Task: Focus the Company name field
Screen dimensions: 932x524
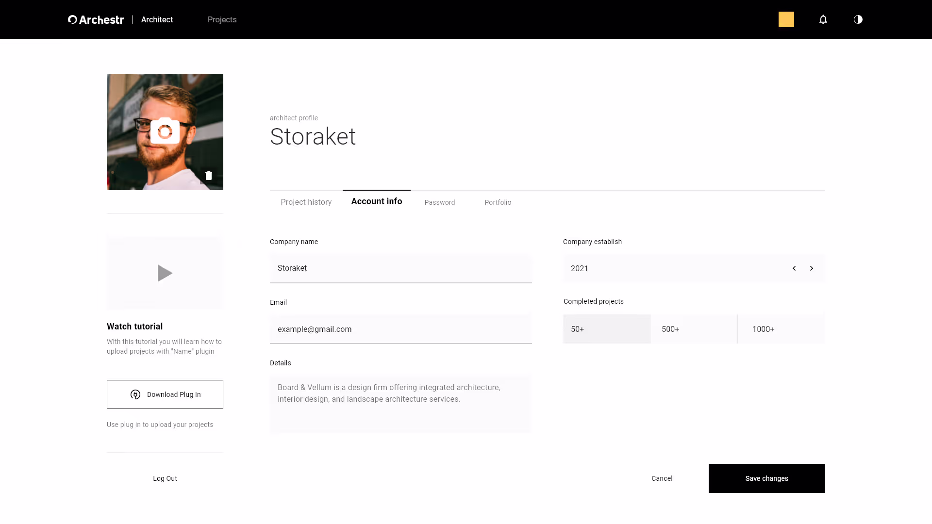Action: coord(401,268)
